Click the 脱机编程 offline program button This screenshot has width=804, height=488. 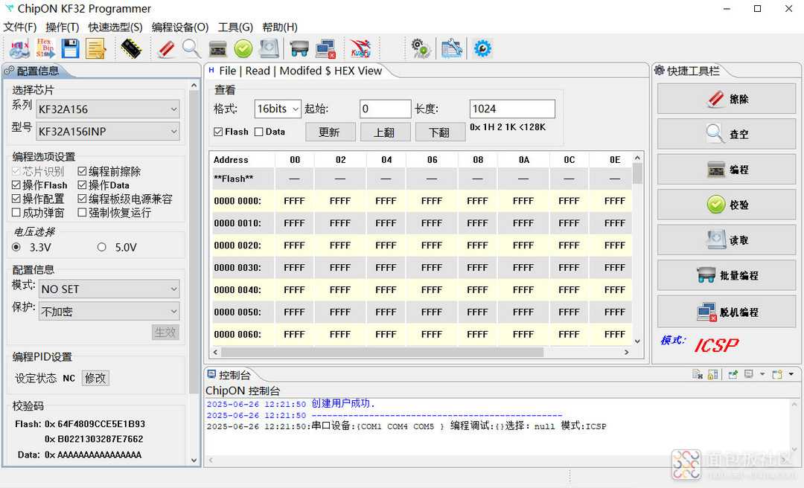pos(727,312)
